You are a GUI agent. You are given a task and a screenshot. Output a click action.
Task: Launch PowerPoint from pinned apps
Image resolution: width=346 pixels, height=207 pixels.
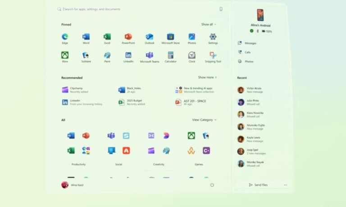coord(128,37)
